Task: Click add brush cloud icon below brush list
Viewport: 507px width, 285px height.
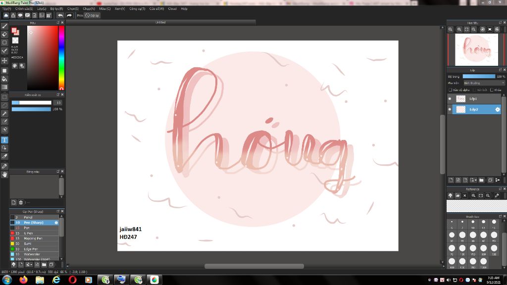Action: pyautogui.click(x=13, y=265)
